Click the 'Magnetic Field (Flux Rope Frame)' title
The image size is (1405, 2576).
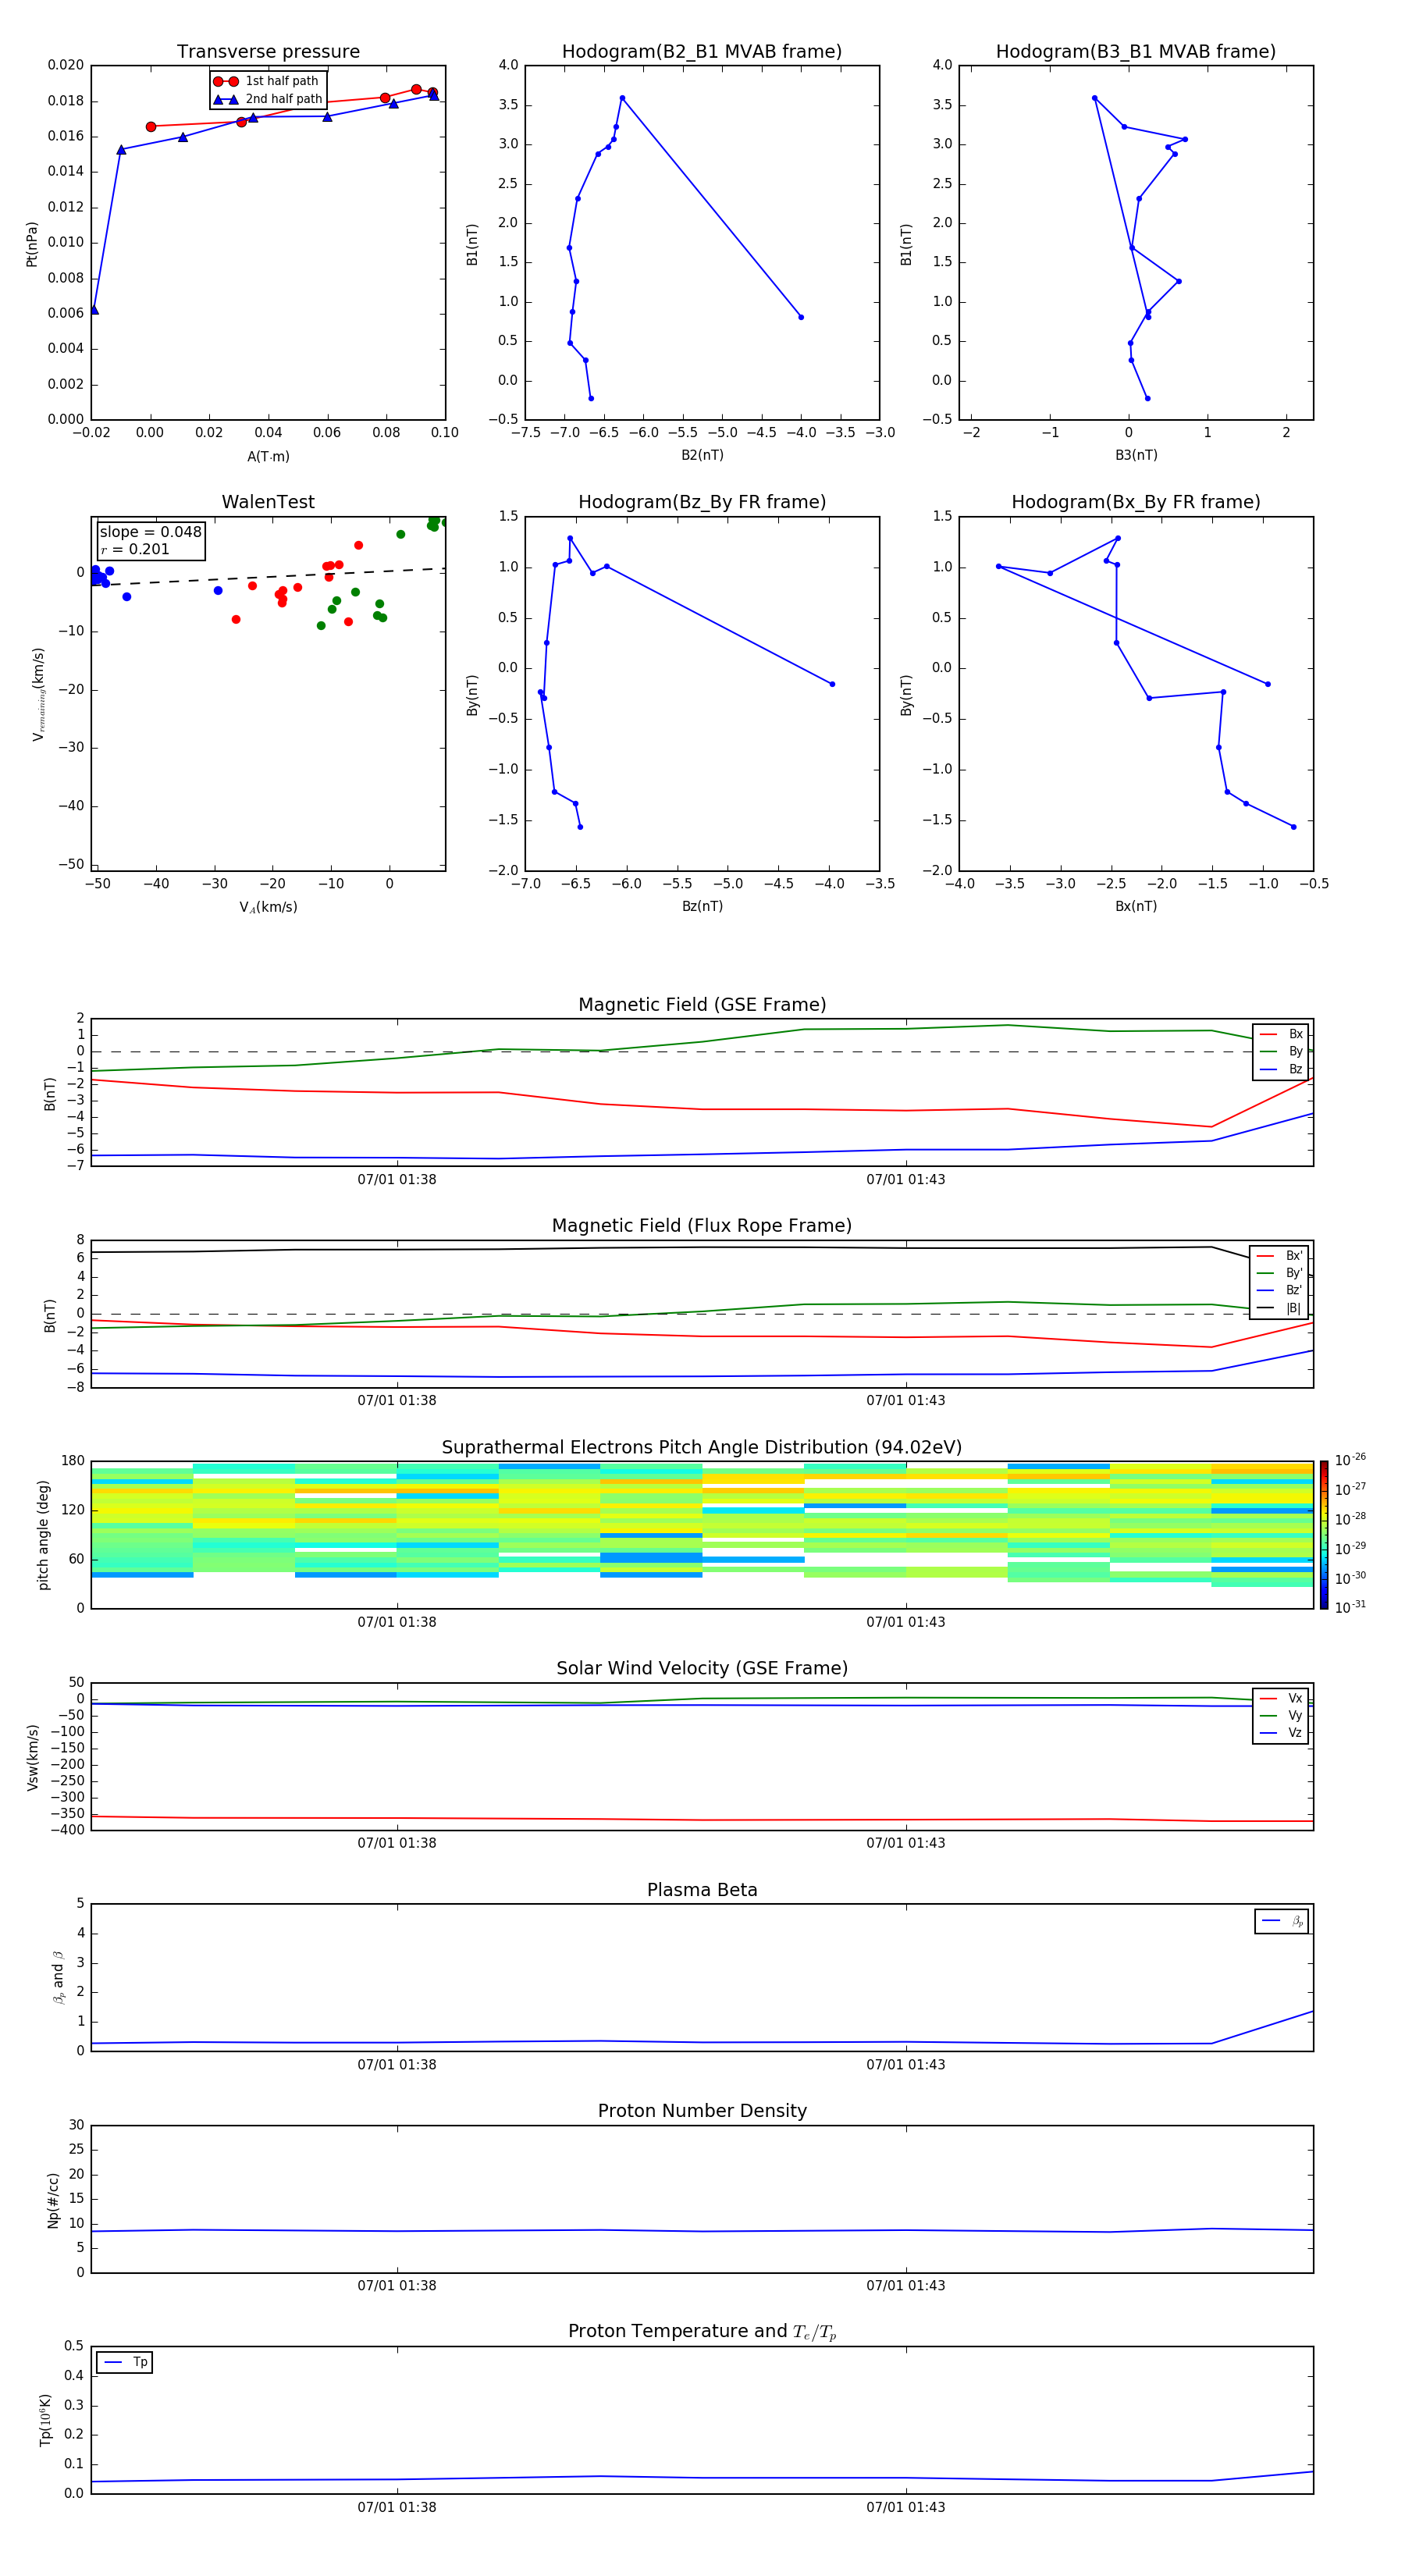[x=702, y=1226]
